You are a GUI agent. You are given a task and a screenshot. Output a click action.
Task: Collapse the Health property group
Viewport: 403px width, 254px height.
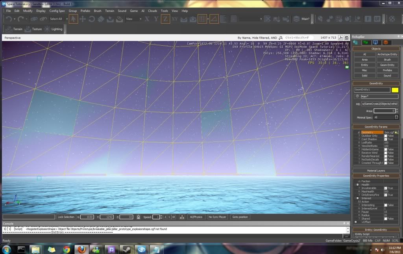357,185
